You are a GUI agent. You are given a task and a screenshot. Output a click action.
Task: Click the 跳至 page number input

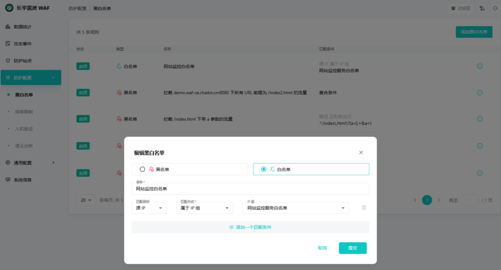(x=469, y=200)
